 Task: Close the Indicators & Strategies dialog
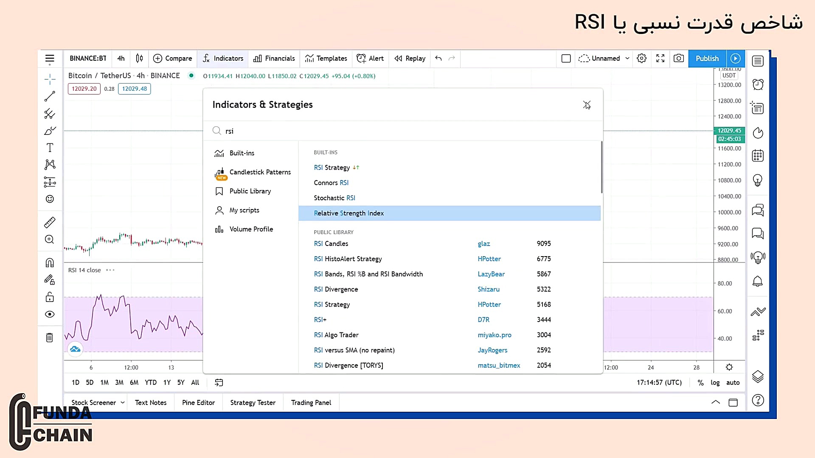[587, 105]
